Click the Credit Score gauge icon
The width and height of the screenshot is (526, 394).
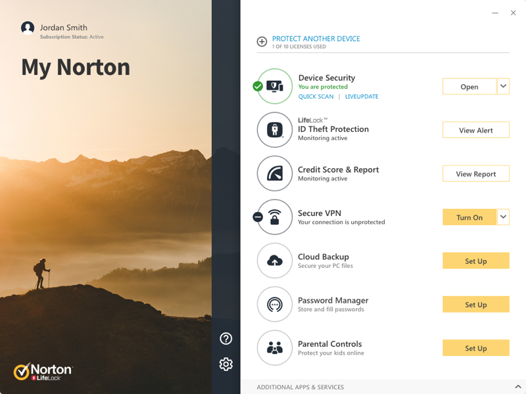[x=275, y=173]
